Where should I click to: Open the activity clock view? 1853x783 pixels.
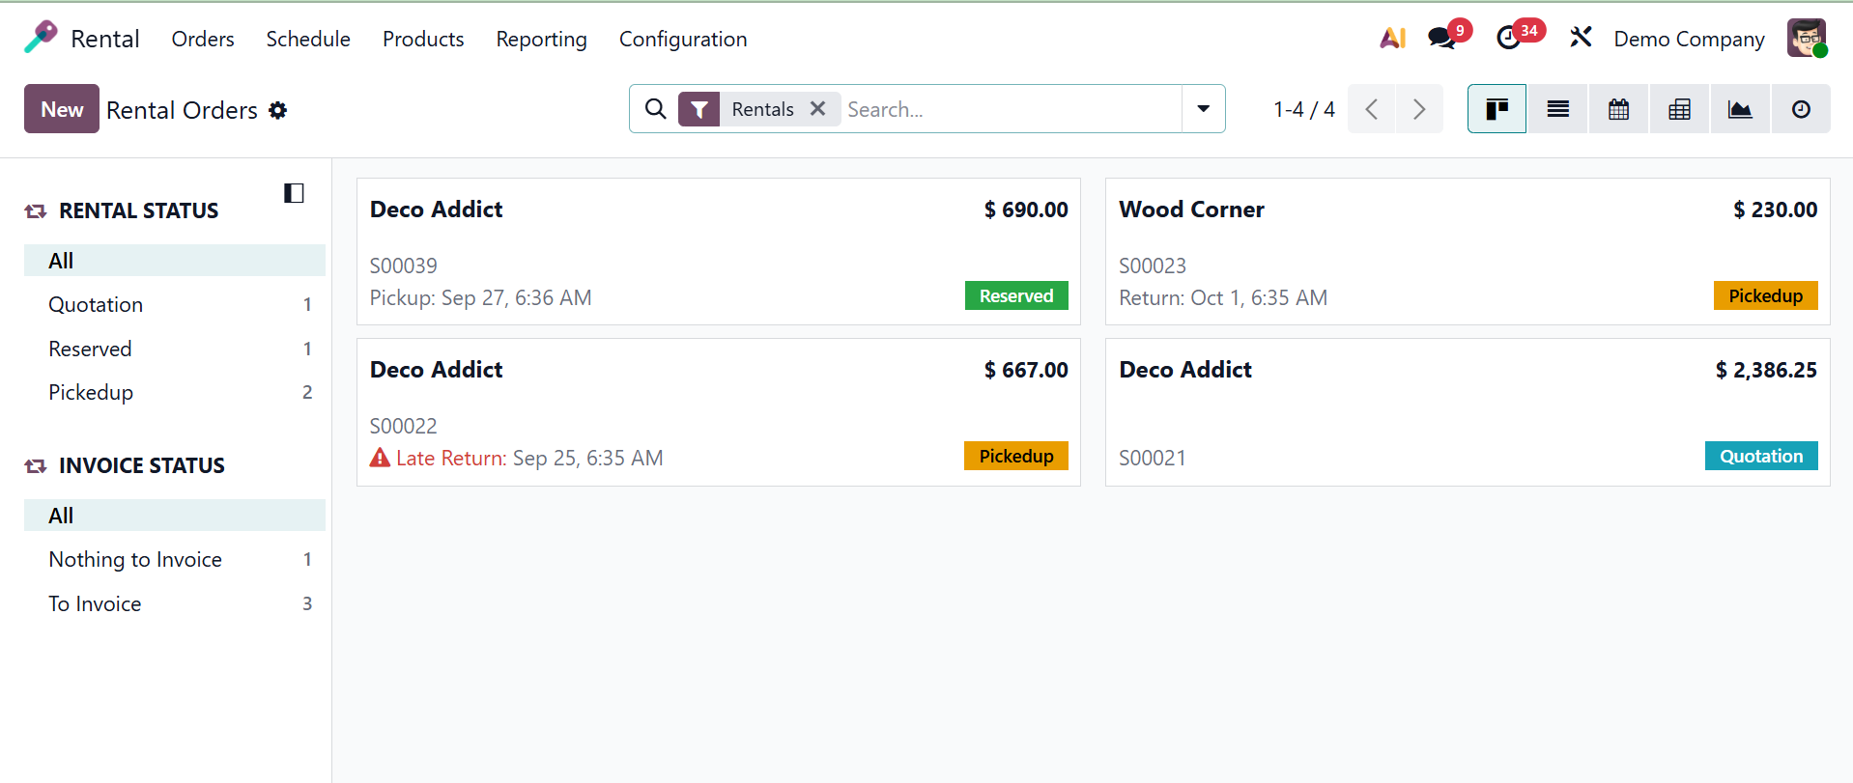(1801, 109)
